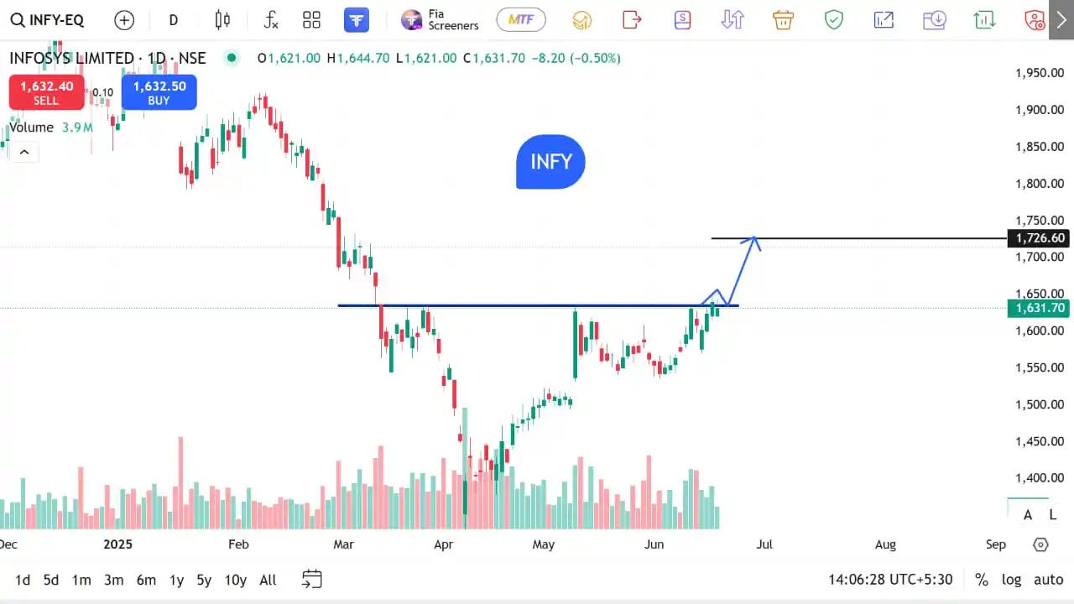The width and height of the screenshot is (1074, 604).
Task: Click the blue 1,632.50 BUY button
Action: tap(159, 92)
